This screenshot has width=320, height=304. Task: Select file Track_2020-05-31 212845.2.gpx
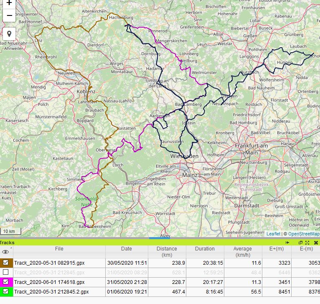[51, 291]
